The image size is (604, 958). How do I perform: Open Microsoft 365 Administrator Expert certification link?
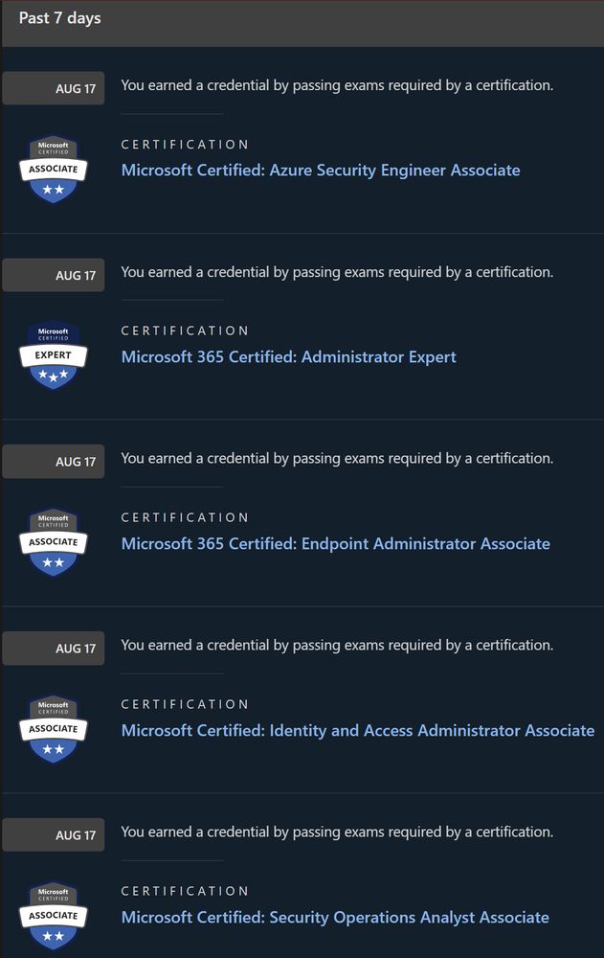tap(289, 356)
